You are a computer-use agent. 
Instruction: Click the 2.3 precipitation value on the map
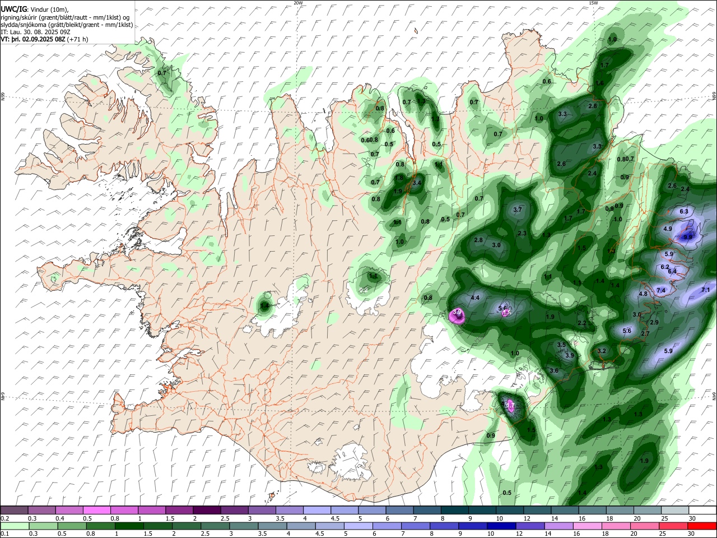[x=522, y=233]
